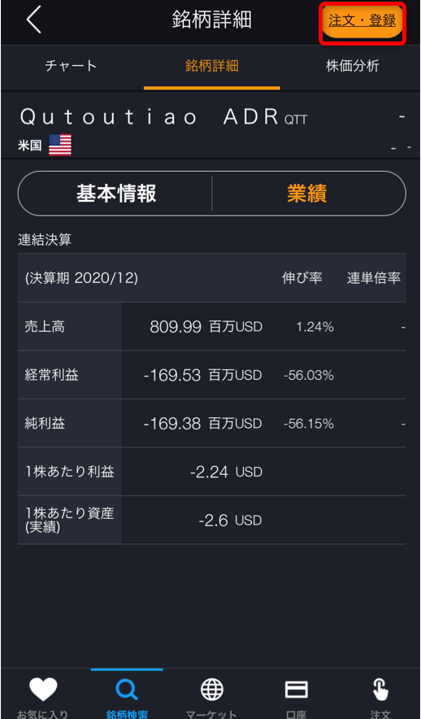This screenshot has height=719, width=421.
Task: Select the 銘柄検索 magnifier icon
Action: pyautogui.click(x=127, y=690)
